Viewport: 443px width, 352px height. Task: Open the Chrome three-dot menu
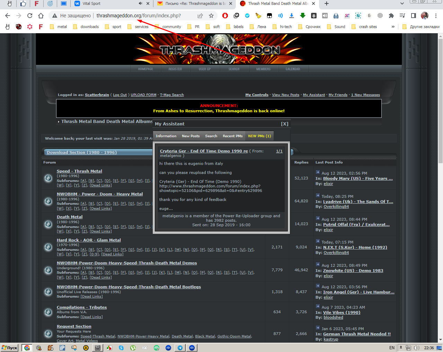(x=436, y=16)
